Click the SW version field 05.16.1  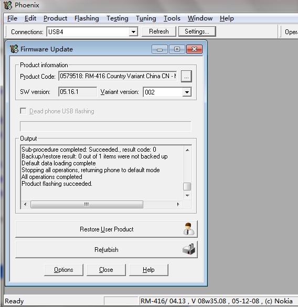78,92
